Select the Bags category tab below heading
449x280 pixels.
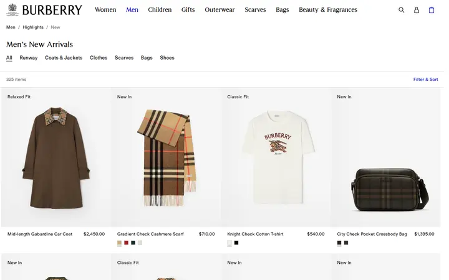point(147,58)
